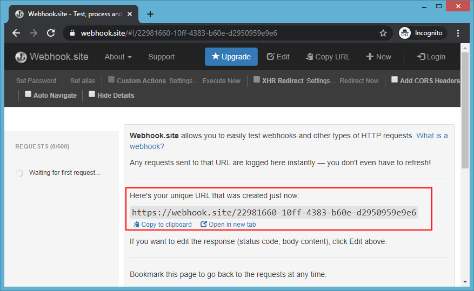Click Execute Now
The height and width of the screenshot is (291, 474).
tap(221, 81)
